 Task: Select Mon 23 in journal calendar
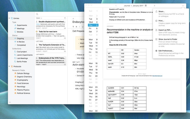coord(93,87)
